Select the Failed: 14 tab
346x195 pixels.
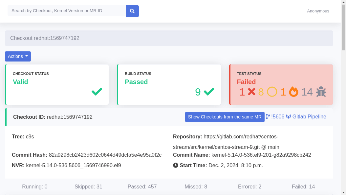303,187
